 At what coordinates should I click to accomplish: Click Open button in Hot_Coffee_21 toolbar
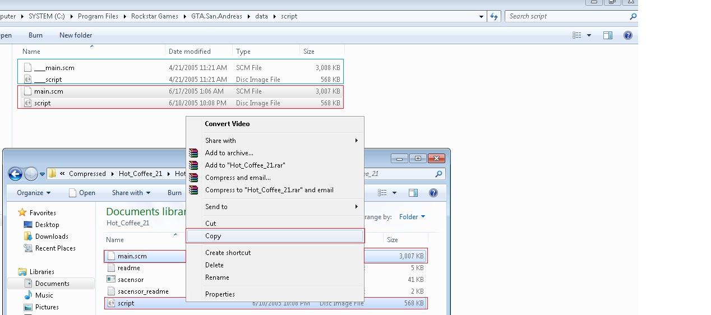(x=82, y=193)
